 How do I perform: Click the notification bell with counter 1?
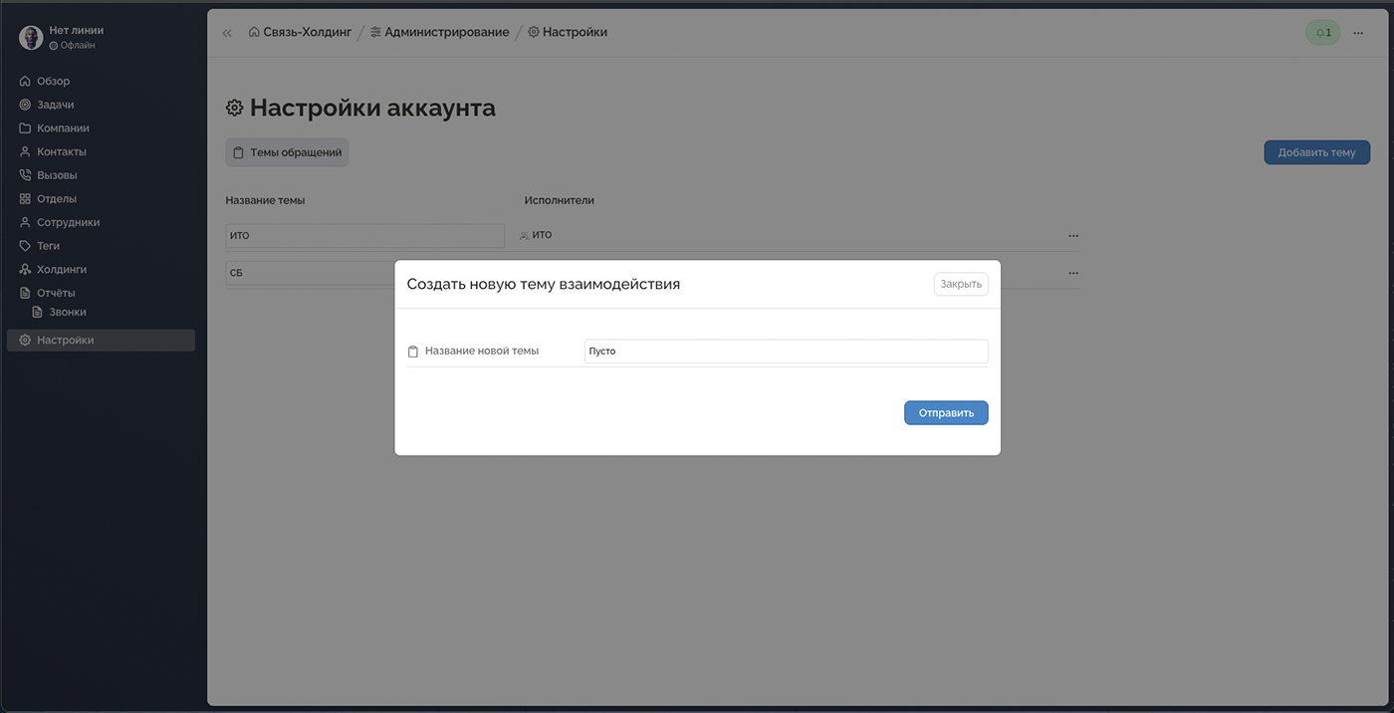1322,32
